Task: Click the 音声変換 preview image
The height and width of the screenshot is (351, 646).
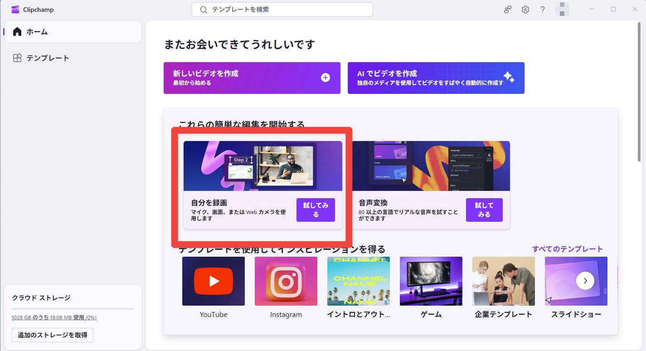Action: [x=431, y=166]
